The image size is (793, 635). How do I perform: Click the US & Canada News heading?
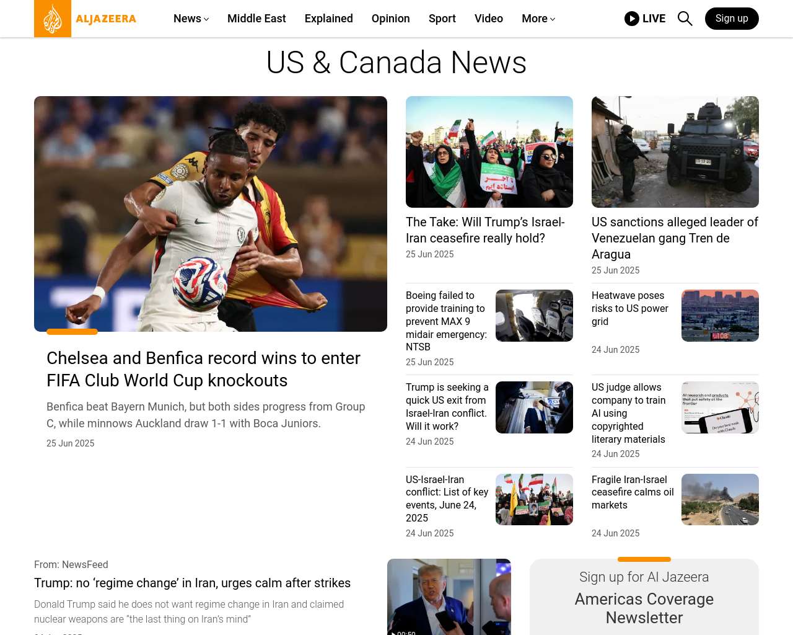(396, 63)
